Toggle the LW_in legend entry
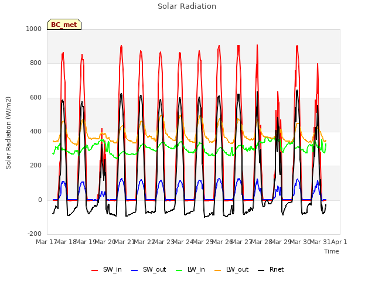The width and height of the screenshot is (375, 281). 190,269
